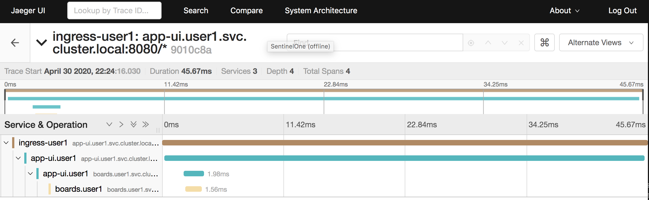Collapse one level of spans
The height and width of the screenshot is (200, 649).
tap(121, 125)
